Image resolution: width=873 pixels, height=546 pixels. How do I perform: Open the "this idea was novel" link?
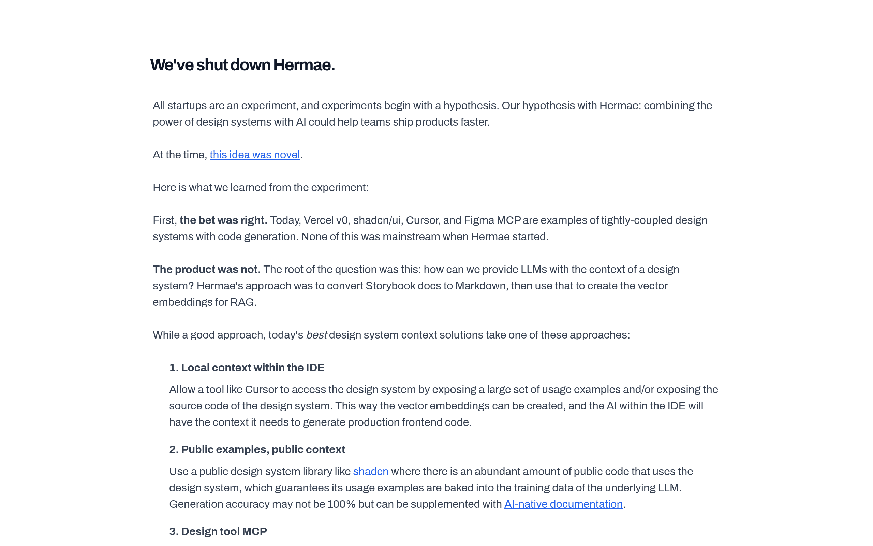click(x=255, y=155)
